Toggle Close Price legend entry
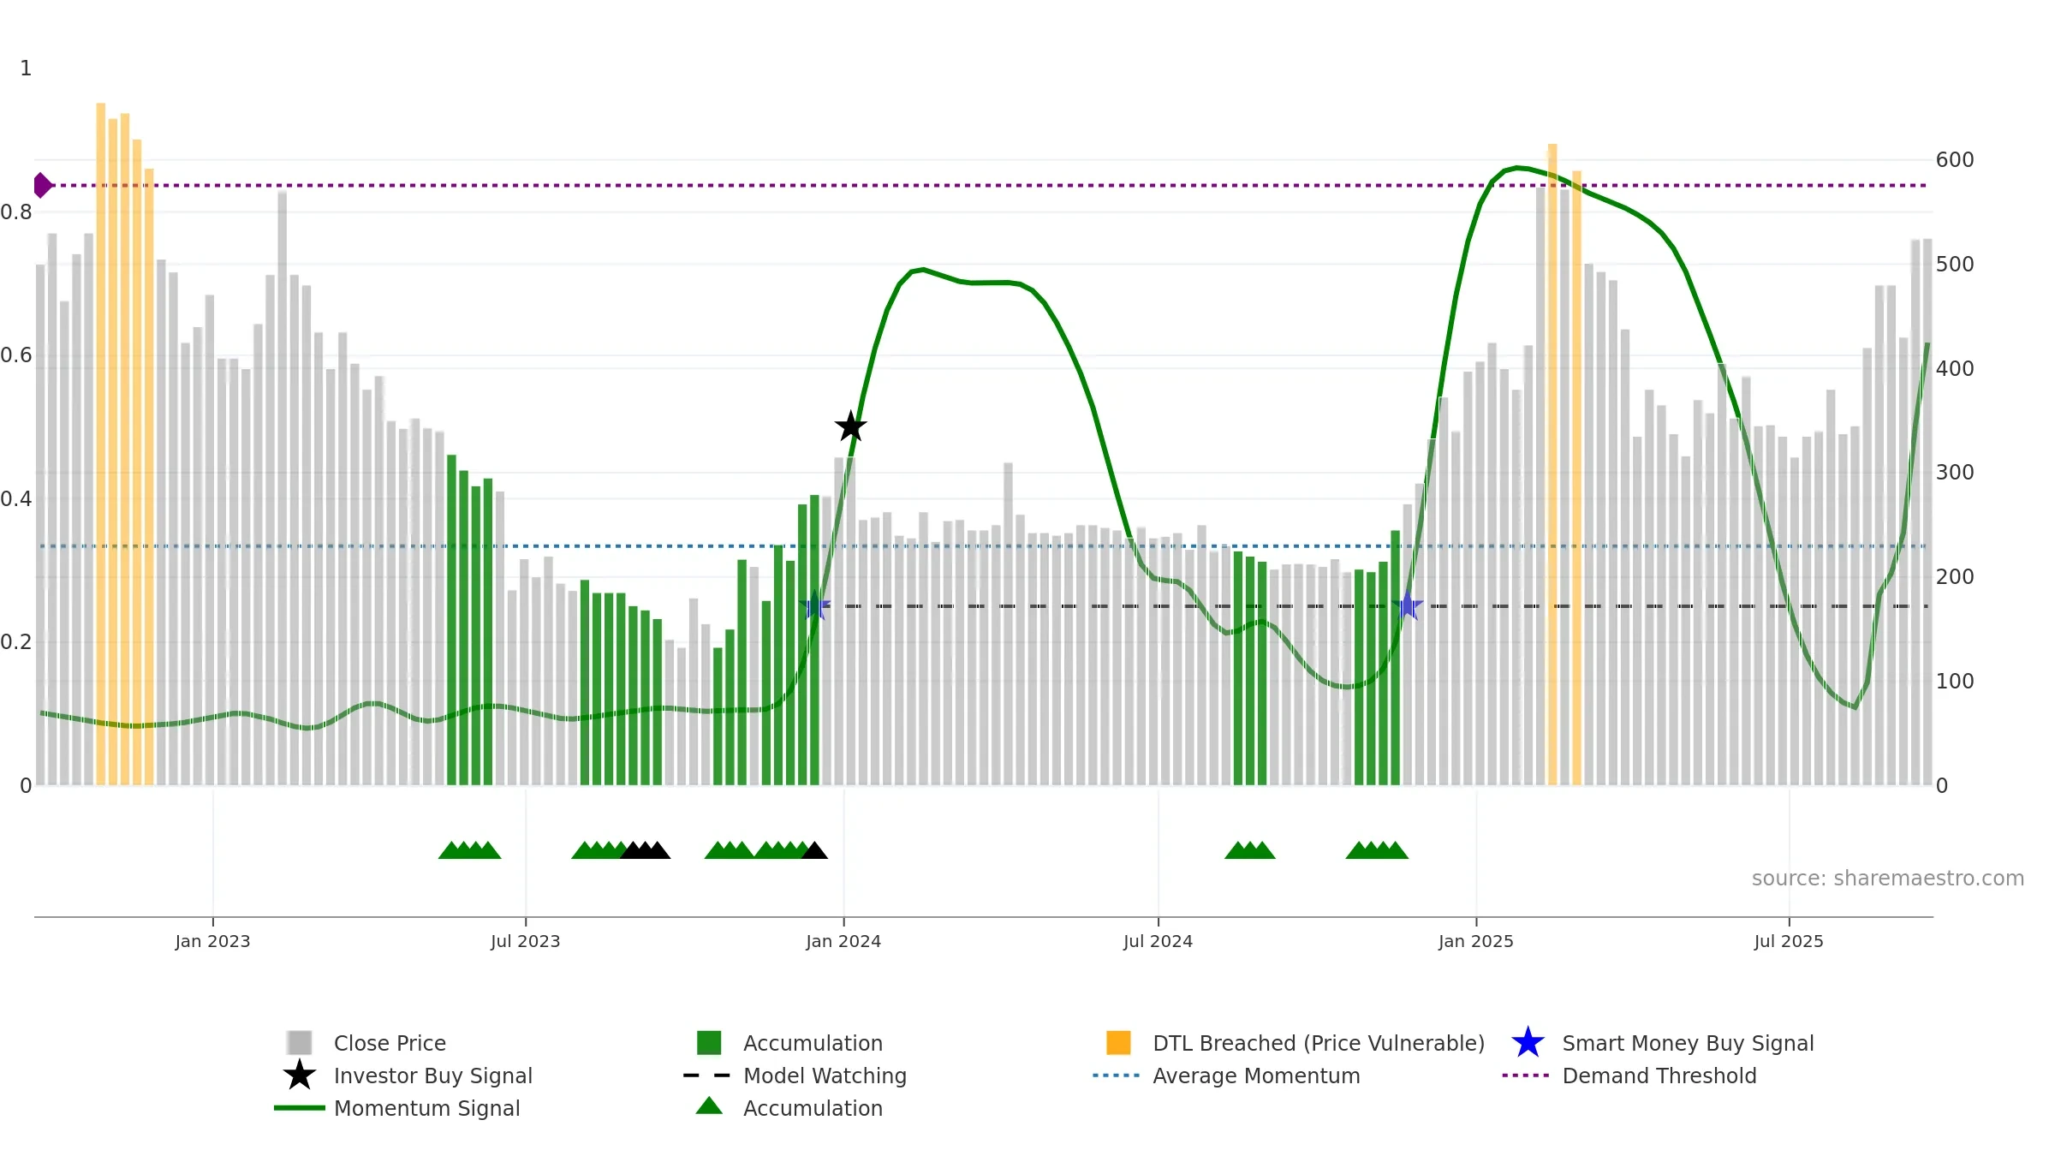The width and height of the screenshot is (2055, 1156). (x=366, y=1043)
